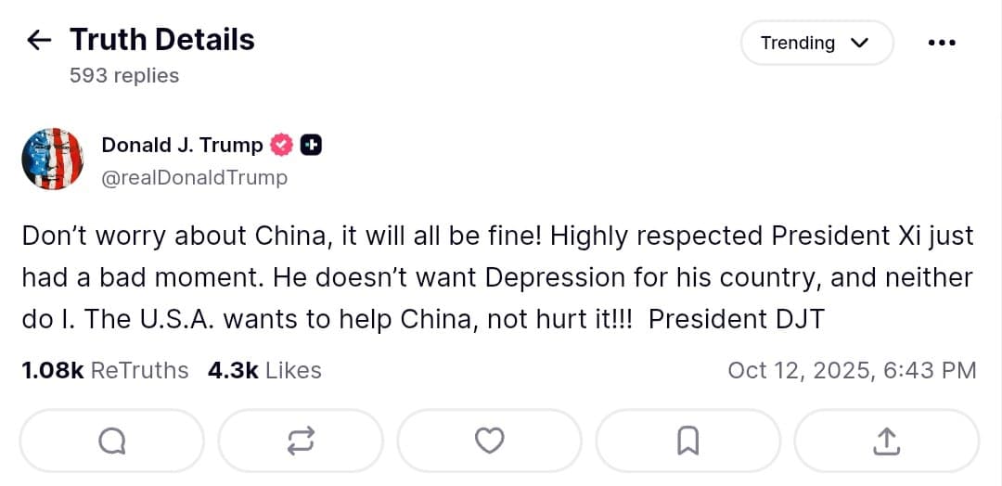Share the post via upload icon
The width and height of the screenshot is (1002, 486).
[x=886, y=441]
